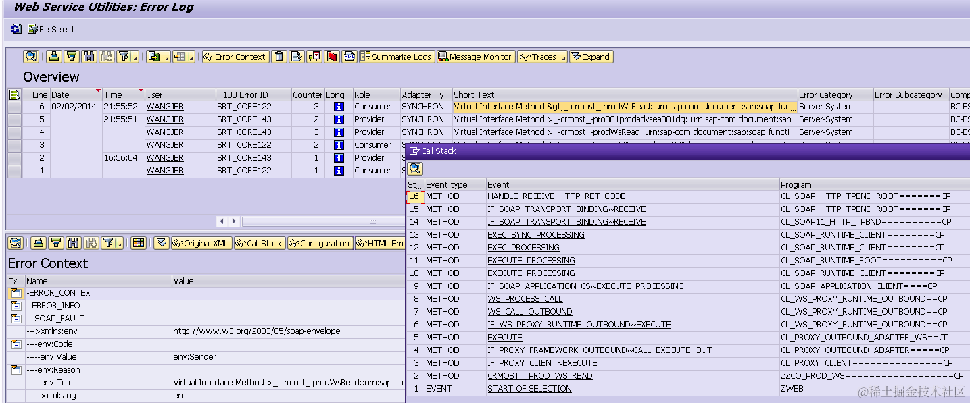
Task: Collapse the ---SOAP_FAULT node
Action: click(16, 319)
